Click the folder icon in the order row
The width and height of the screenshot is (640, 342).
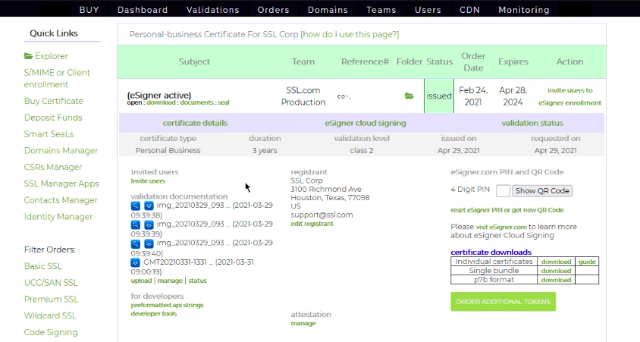point(409,96)
